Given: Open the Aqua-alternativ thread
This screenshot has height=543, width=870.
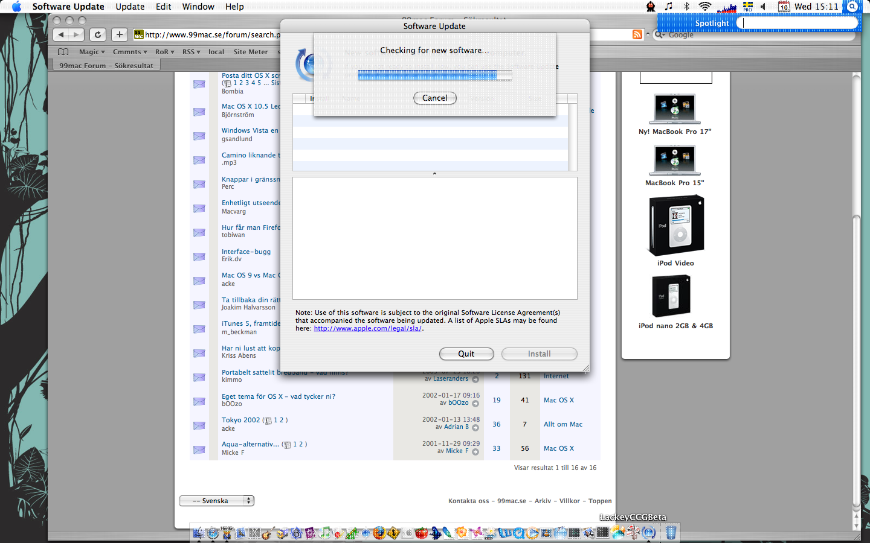Looking at the screenshot, I should tap(250, 444).
